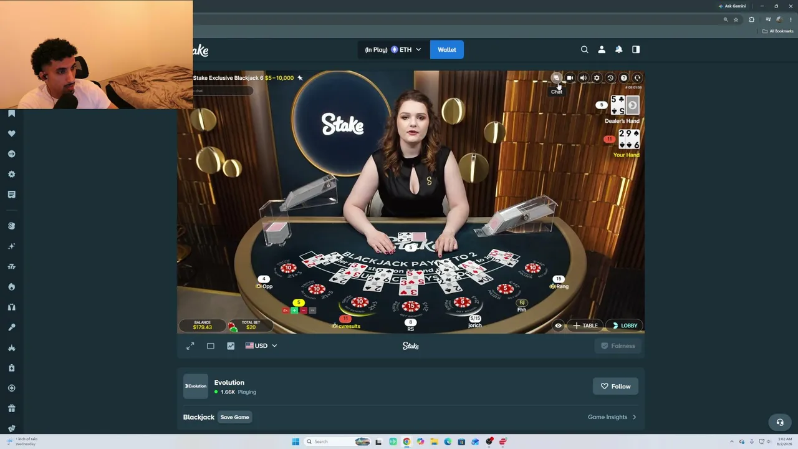Screen dimensions: 798x449
Task: Open the Chrome three-dot menu
Action: (790, 19)
